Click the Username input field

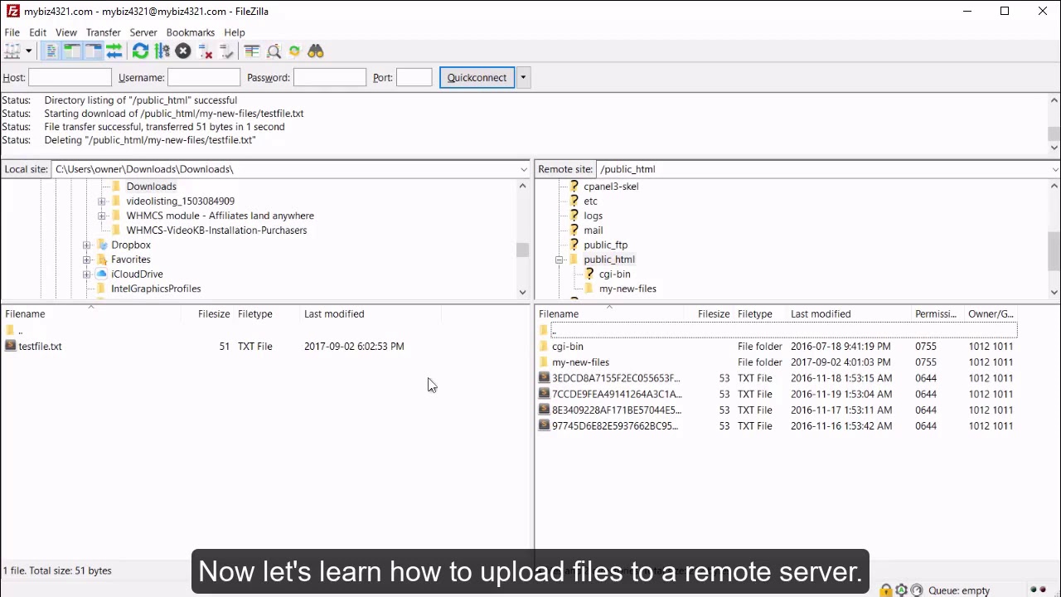204,77
